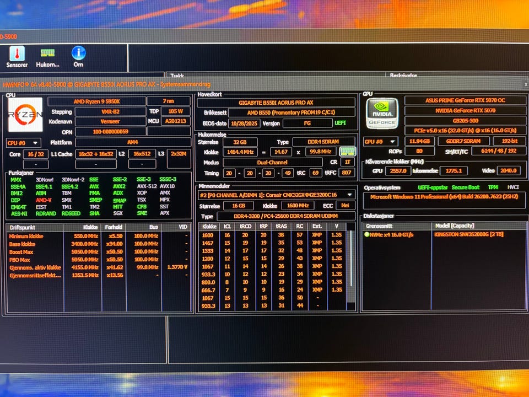Click the Vermeer kodenavn value
Image resolution: width=529 pixels, height=397 pixels.
point(110,121)
